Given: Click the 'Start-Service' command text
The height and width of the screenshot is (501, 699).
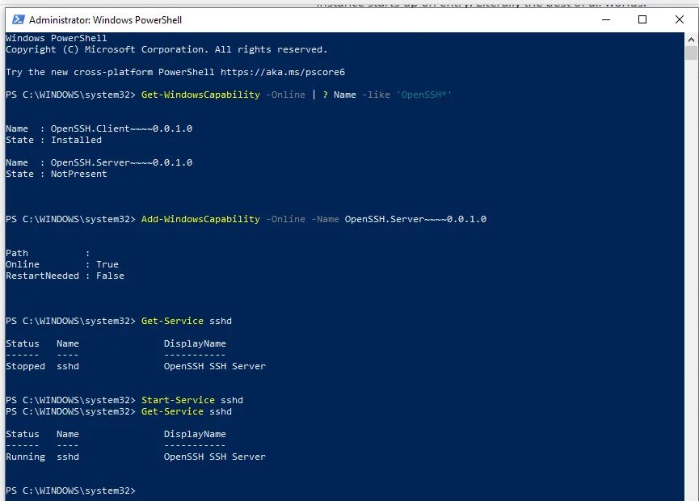Looking at the screenshot, I should (178, 400).
